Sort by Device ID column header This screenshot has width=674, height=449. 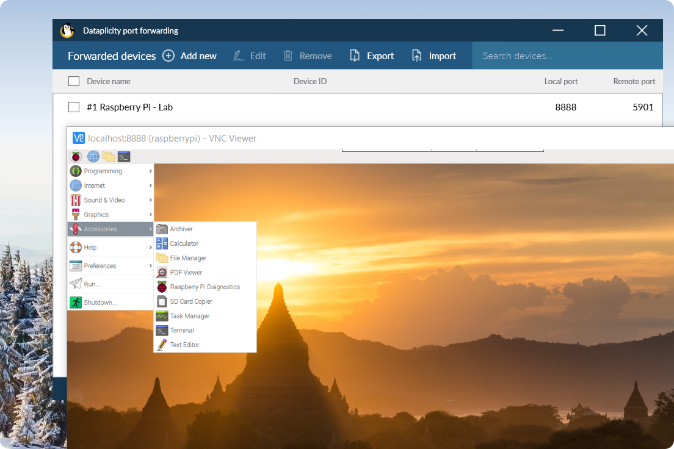[x=310, y=81]
